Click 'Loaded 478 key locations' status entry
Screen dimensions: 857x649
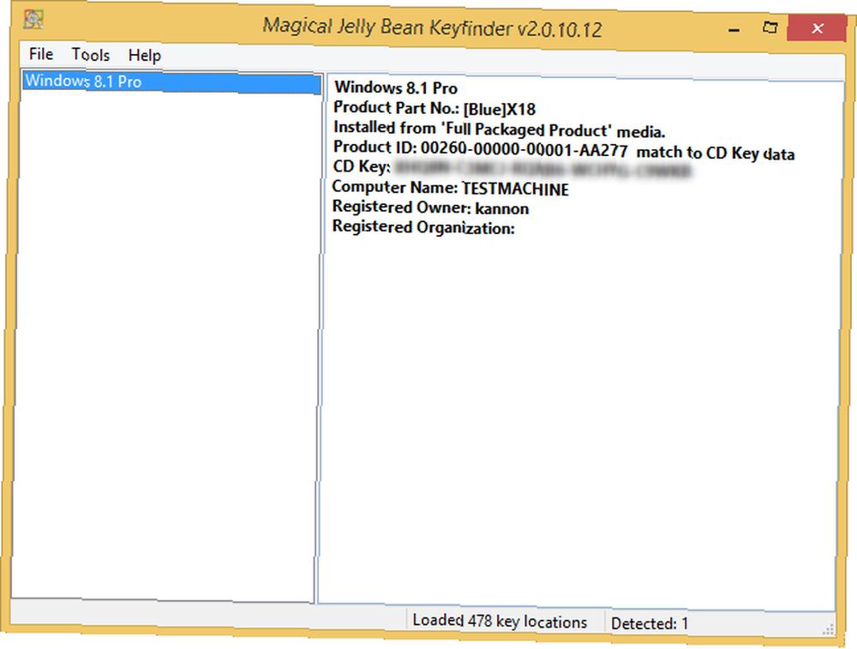click(x=500, y=621)
